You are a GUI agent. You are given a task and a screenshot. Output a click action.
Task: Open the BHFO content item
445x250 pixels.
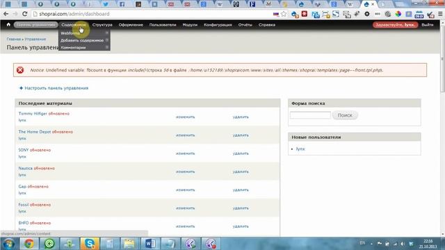[24, 223]
